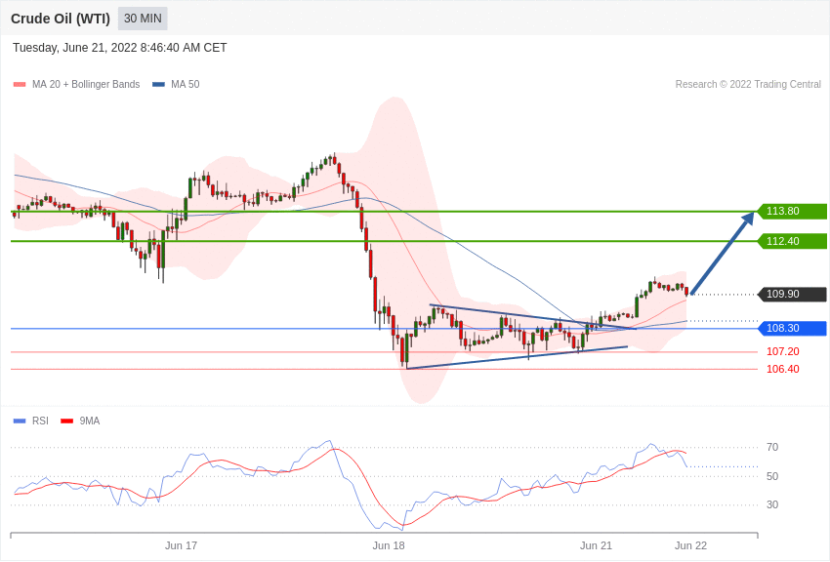830x562 pixels.
Task: Click the RSI blue legend swatch
Action: point(20,421)
